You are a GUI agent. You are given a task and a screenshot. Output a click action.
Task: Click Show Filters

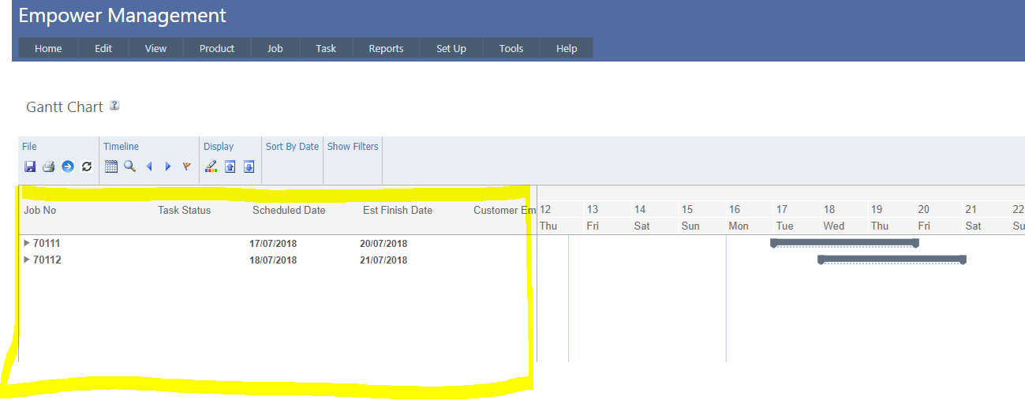pyautogui.click(x=353, y=147)
